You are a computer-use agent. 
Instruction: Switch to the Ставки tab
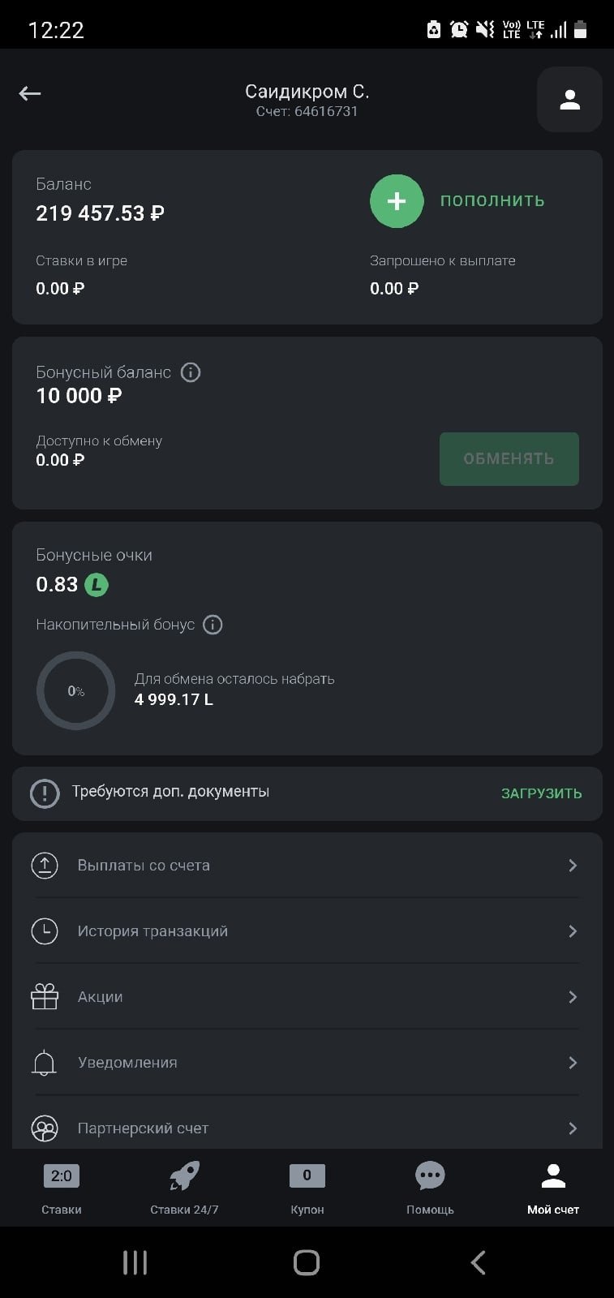62,1188
